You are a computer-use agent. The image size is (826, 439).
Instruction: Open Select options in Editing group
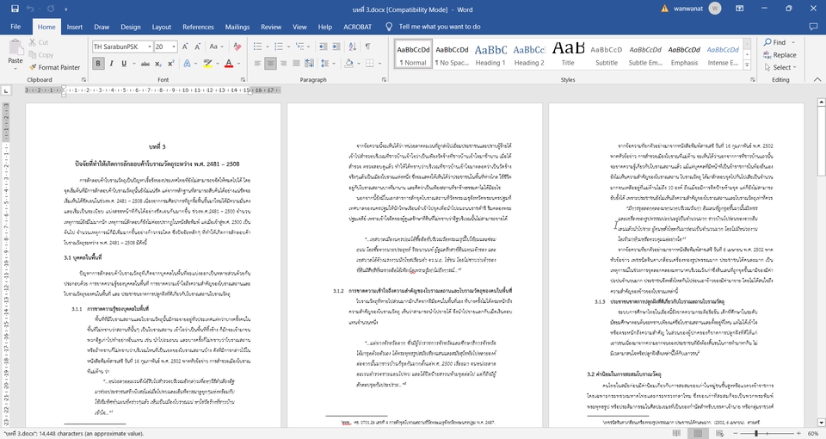780,67
